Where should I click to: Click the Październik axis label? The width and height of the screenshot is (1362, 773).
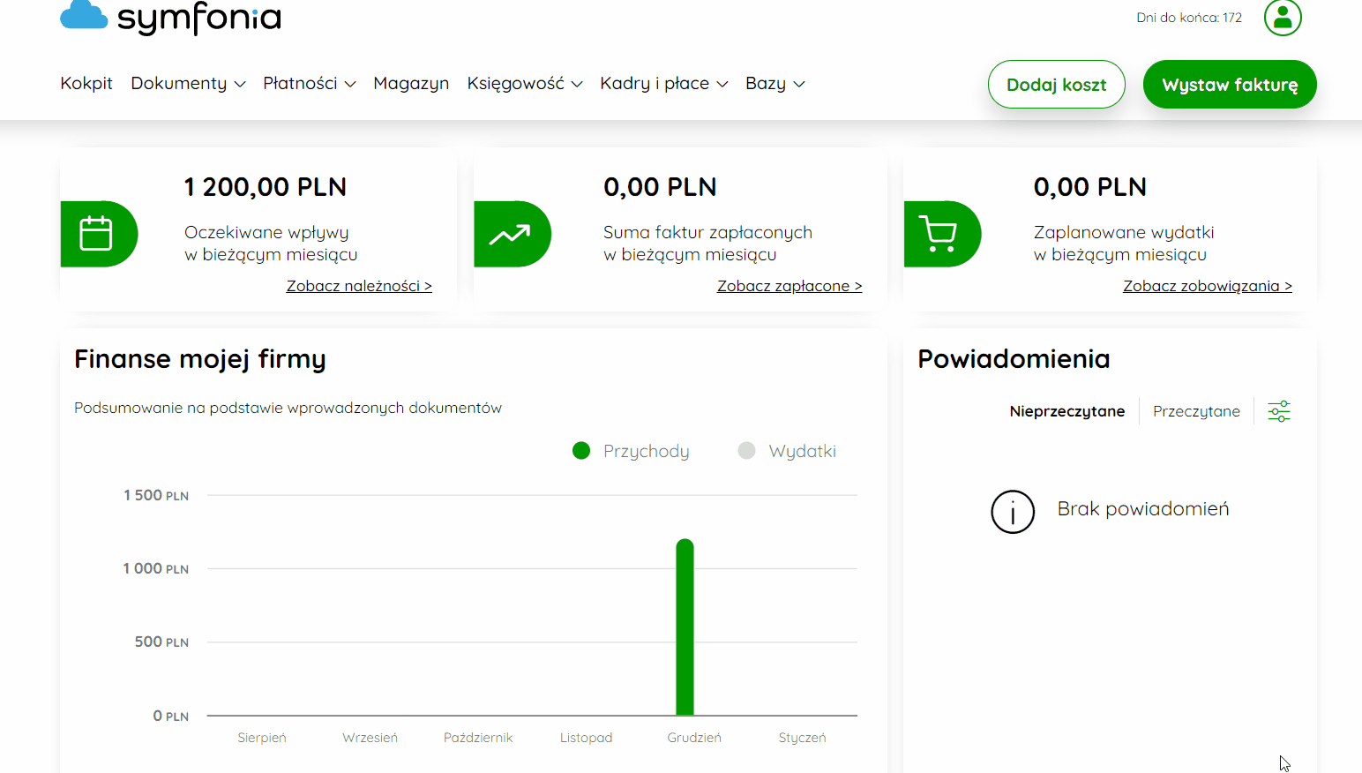click(478, 738)
